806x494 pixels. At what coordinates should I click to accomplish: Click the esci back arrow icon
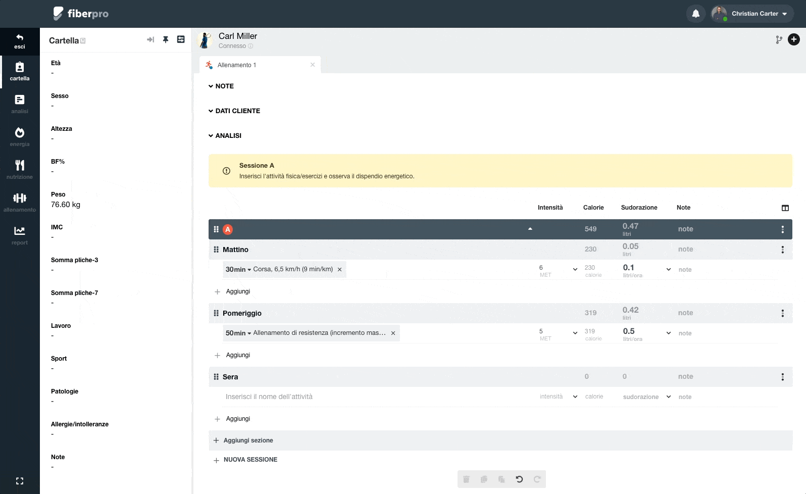tap(20, 37)
